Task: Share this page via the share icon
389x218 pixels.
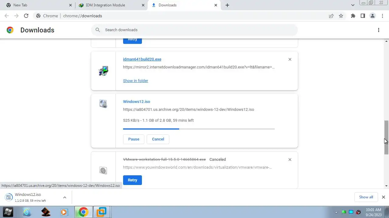Action: [x=331, y=16]
